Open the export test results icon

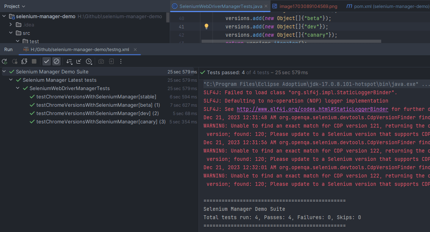pyautogui.click(x=111, y=61)
